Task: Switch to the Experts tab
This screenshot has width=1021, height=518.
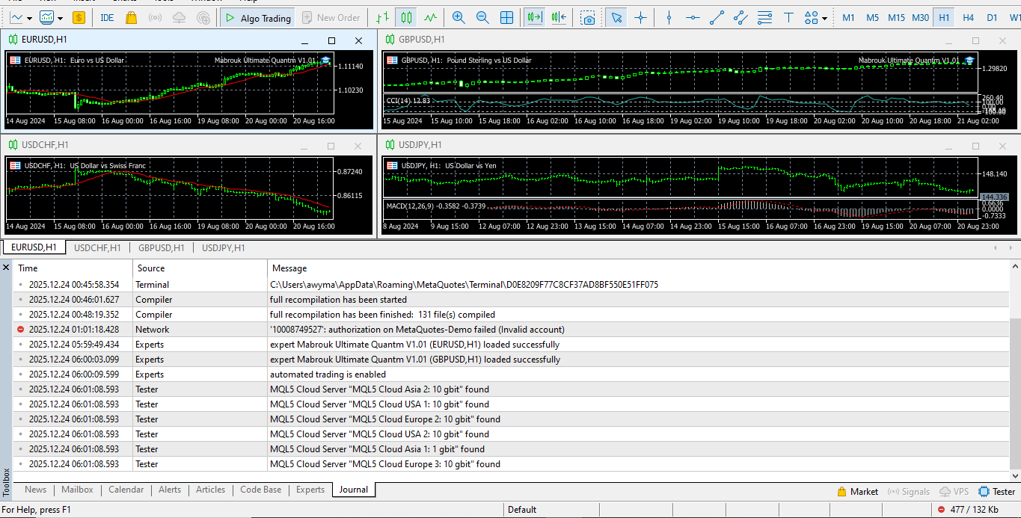Action: [x=310, y=490]
